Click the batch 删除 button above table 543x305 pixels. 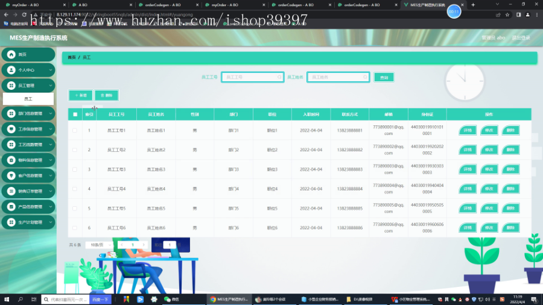[107, 95]
